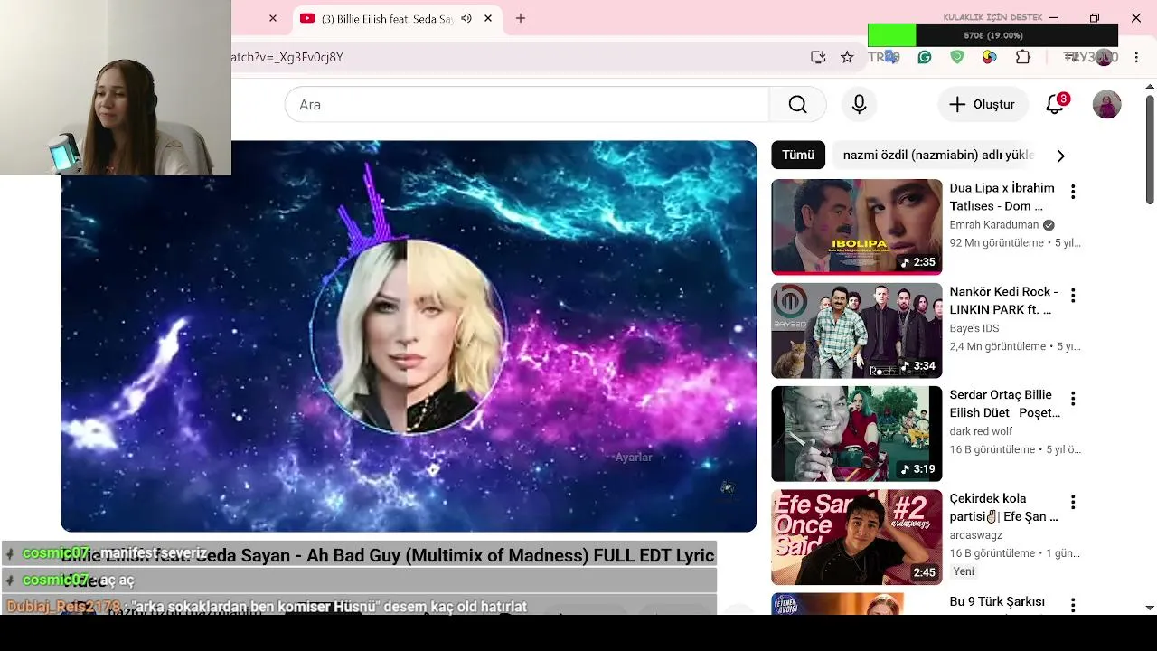The height and width of the screenshot is (651, 1157).
Task: Show more filter chips with right chevron
Action: click(1061, 156)
